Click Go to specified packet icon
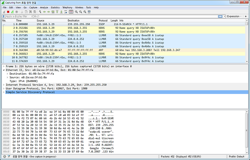The image size is (250, 160). tap(53, 12)
